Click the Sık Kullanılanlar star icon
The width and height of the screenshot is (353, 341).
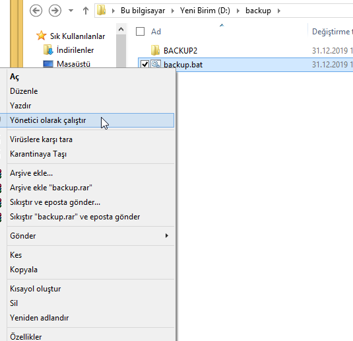[41, 36]
